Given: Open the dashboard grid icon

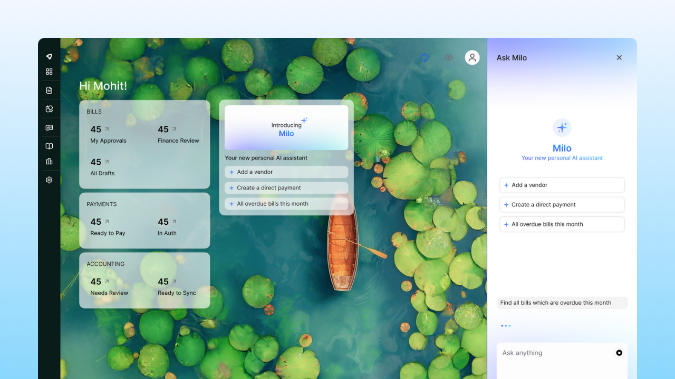Looking at the screenshot, I should (x=49, y=71).
